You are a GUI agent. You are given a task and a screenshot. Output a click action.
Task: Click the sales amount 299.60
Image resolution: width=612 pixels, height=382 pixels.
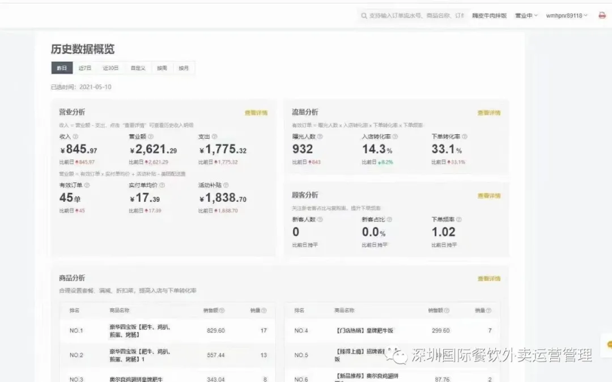click(441, 330)
